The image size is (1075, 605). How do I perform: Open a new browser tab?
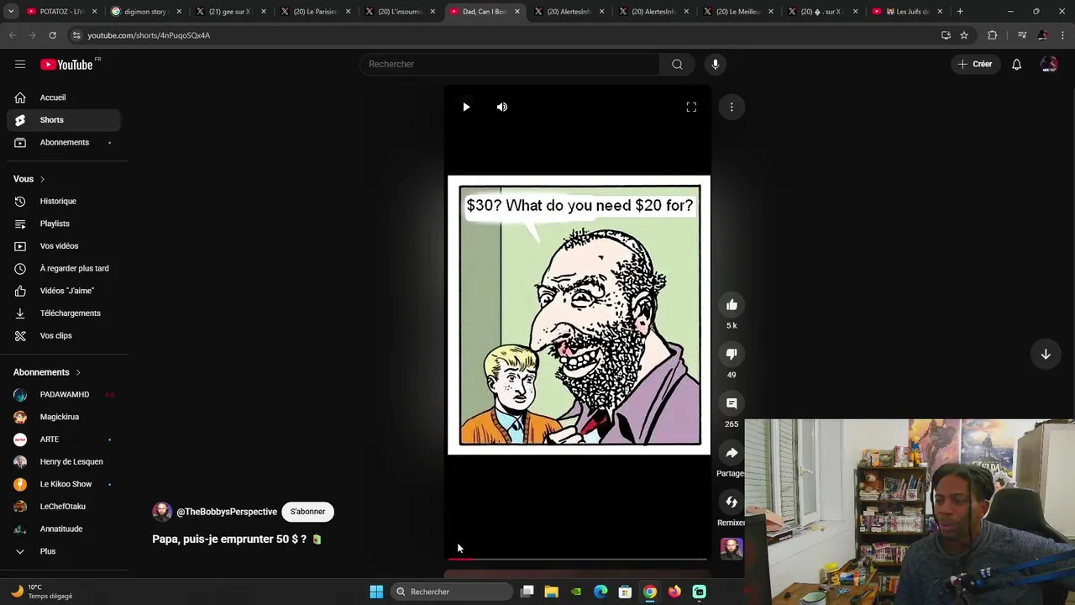click(960, 12)
